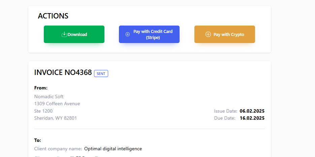Click the download arrow icon

(x=64, y=34)
